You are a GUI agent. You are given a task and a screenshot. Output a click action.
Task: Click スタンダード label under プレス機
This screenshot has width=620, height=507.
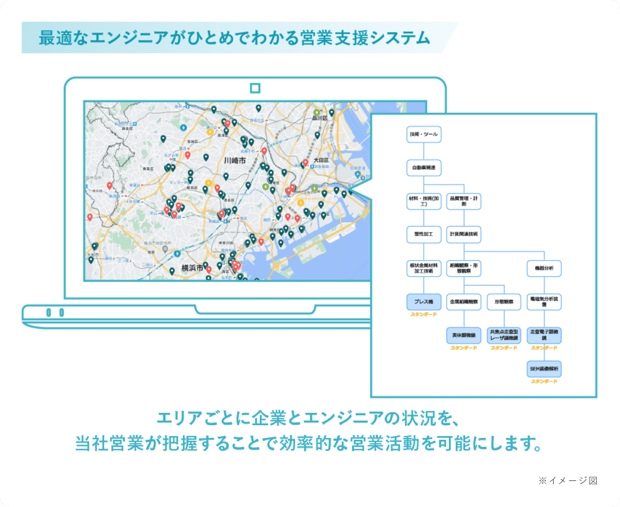tap(423, 314)
